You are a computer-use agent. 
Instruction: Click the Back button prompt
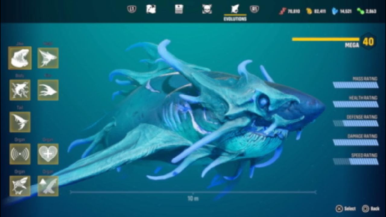click(x=371, y=209)
